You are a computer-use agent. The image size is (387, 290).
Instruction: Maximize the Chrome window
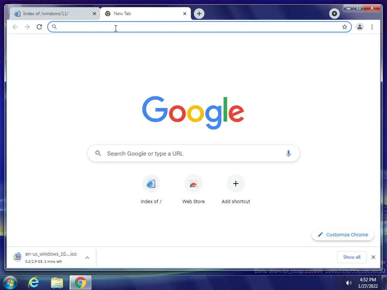[359, 8]
